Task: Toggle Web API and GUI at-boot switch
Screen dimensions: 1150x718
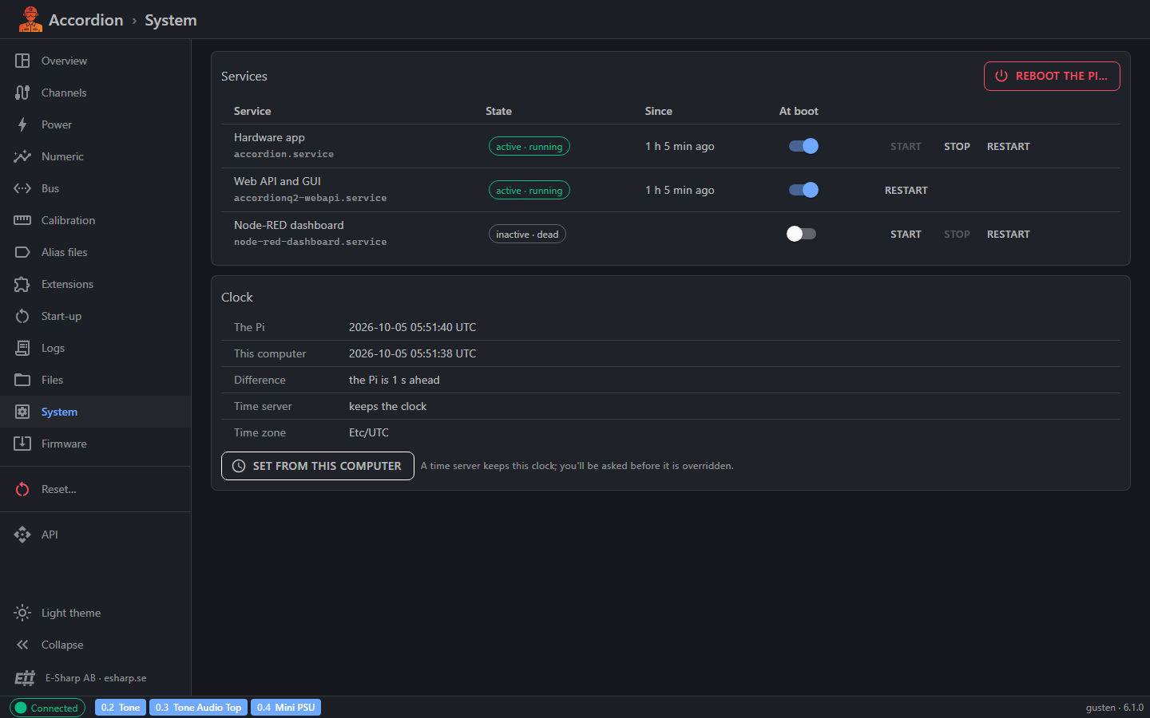Action: pos(803,190)
